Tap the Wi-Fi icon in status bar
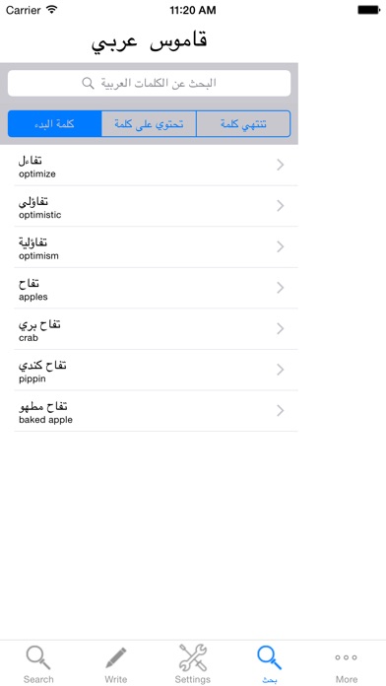386x686 pixels. pyautogui.click(x=52, y=9)
